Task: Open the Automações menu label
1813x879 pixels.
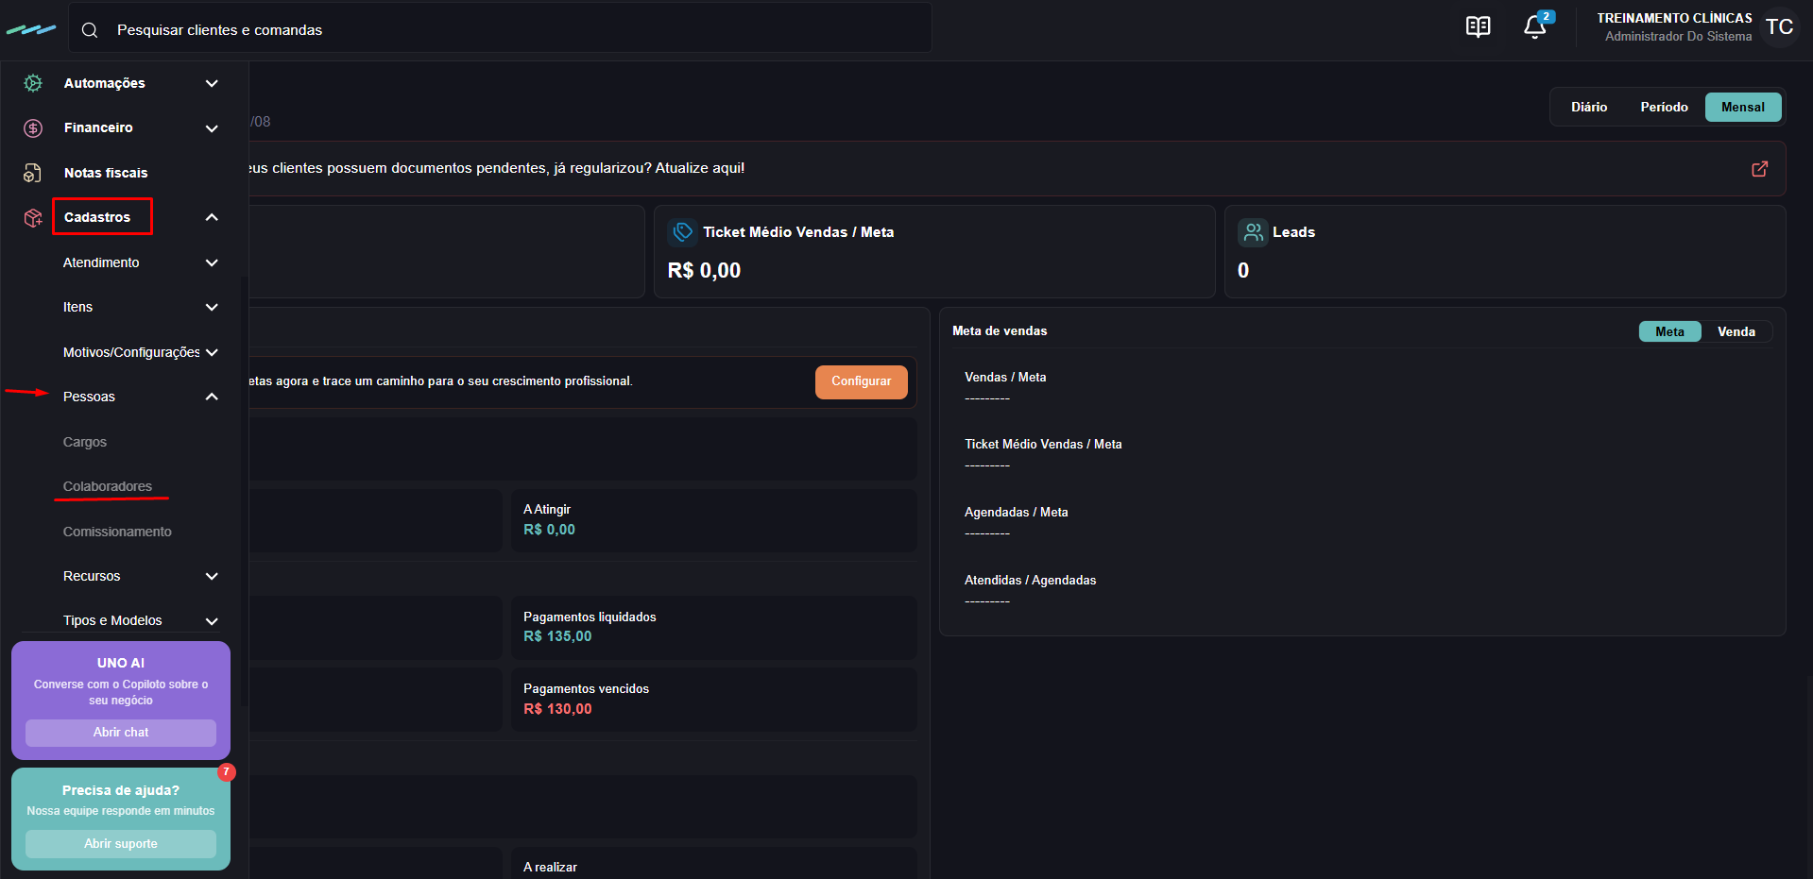Action: 105,83
